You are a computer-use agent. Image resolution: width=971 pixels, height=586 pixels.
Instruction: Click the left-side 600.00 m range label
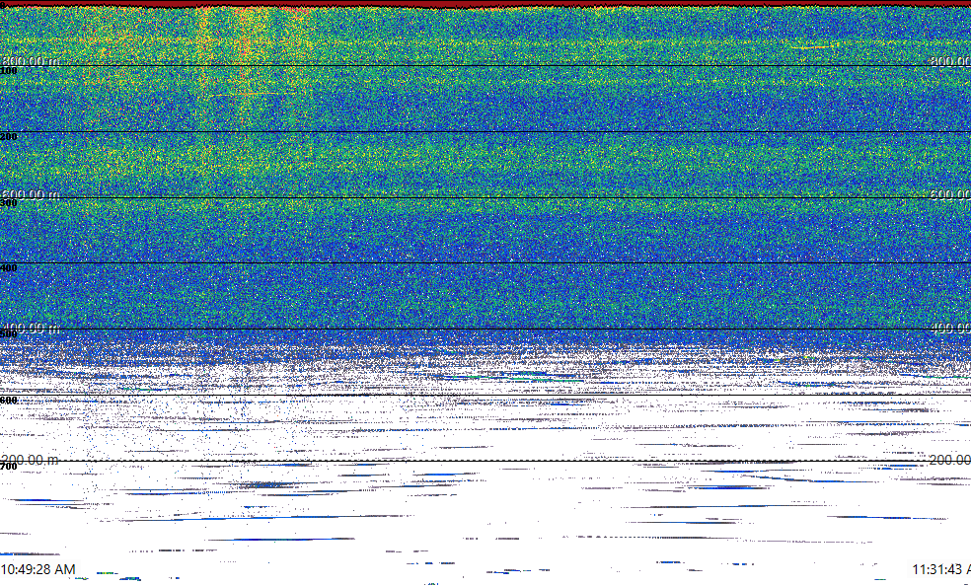point(31,194)
